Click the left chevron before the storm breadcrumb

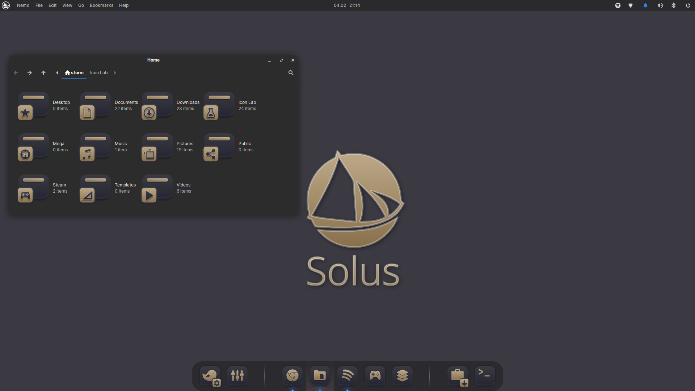[57, 72]
